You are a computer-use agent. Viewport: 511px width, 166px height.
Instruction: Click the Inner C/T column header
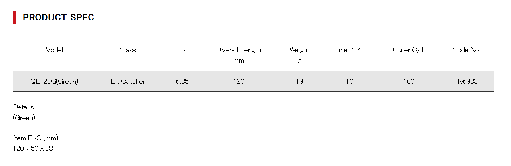tap(349, 50)
